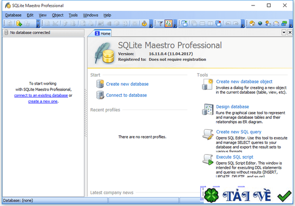Click the Database: (none) status bar entry
Screen dimensions: 295x206
tap(18, 201)
